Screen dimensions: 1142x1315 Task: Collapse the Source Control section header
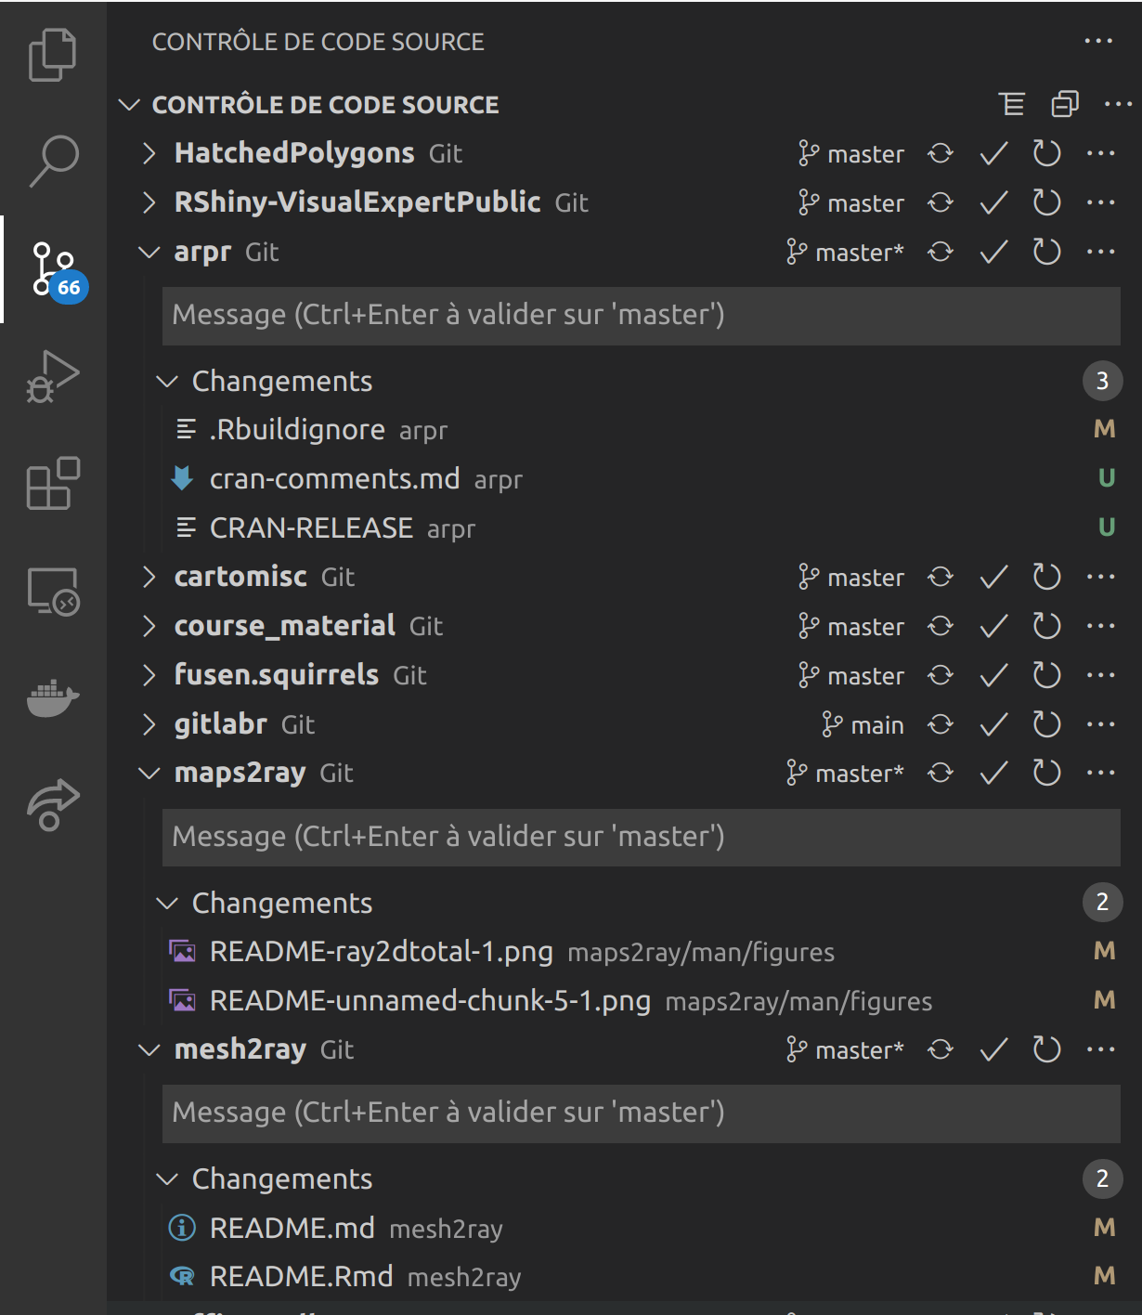[x=129, y=105]
